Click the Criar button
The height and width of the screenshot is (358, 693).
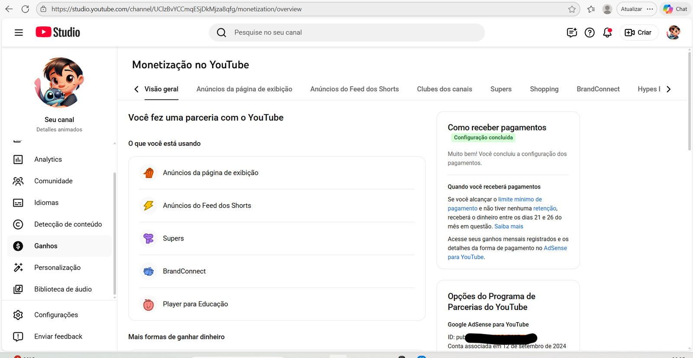pos(639,32)
